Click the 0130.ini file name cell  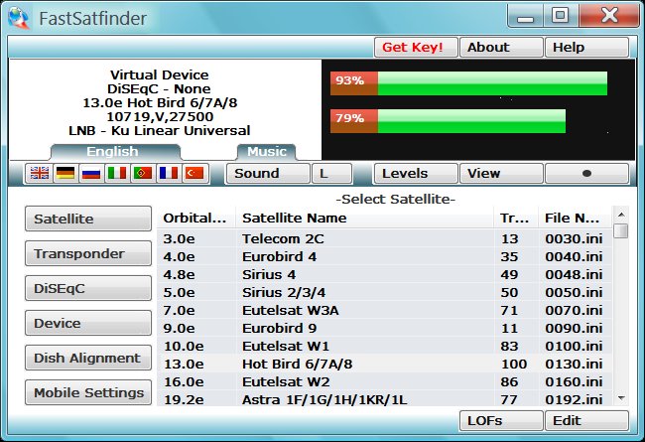point(574,365)
